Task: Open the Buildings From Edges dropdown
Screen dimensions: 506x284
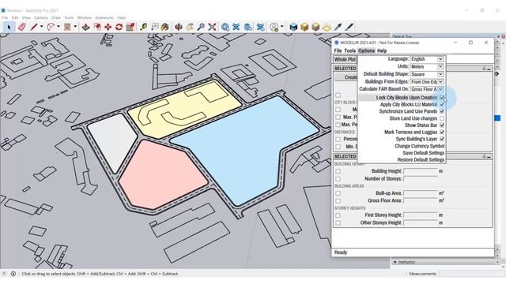Action: pos(427,82)
